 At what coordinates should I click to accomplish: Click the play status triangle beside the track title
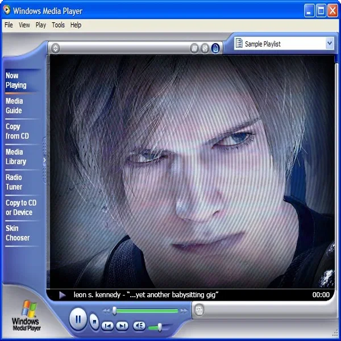63,295
